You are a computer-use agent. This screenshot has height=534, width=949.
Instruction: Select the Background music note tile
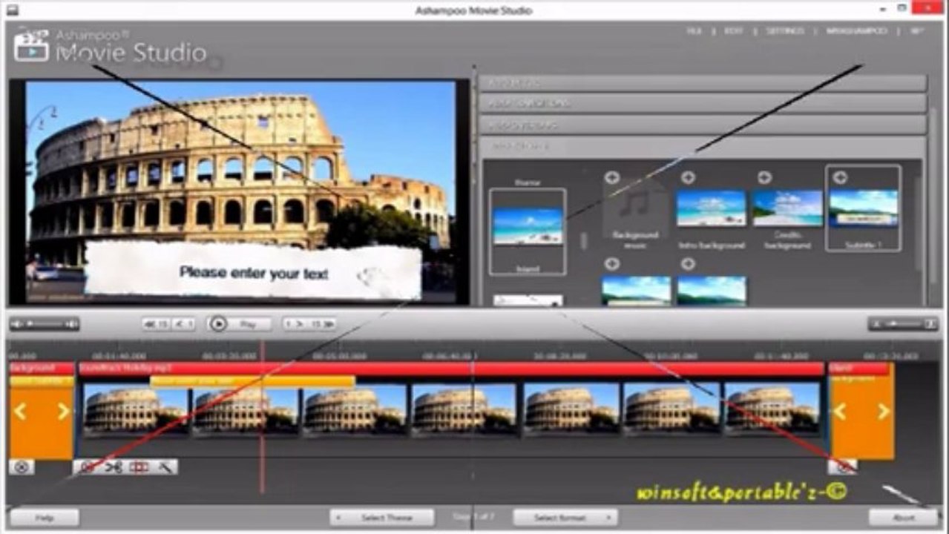635,208
